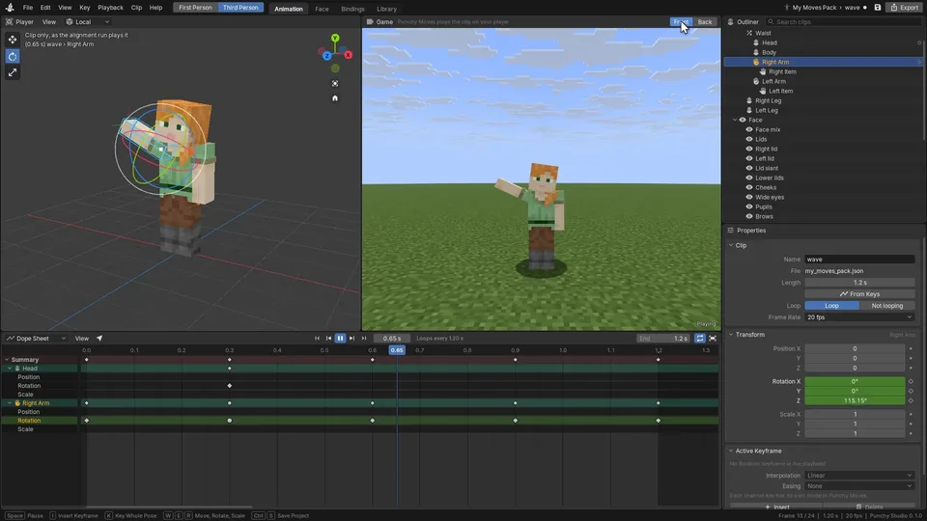Collapse the Right Arm channel in dope sheet
Image resolution: width=927 pixels, height=521 pixels.
click(10, 403)
